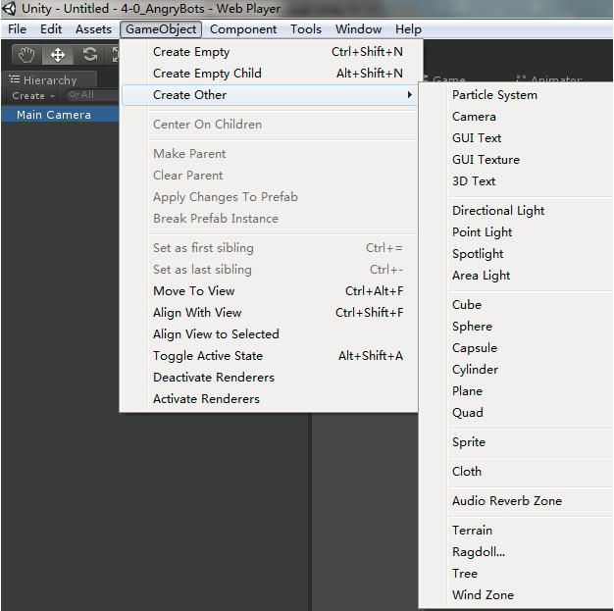Open the File menu

[17, 29]
